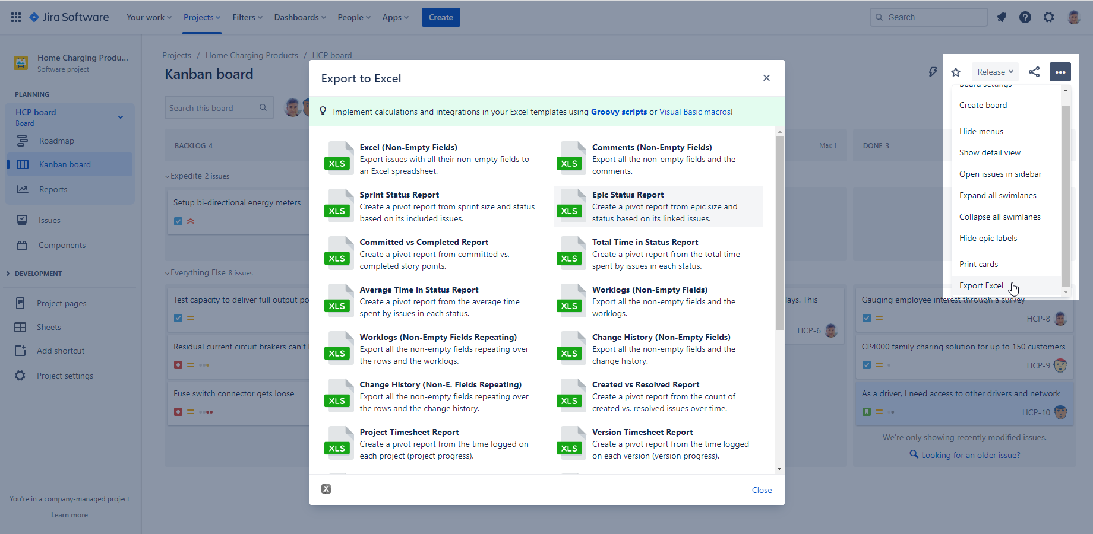The width and height of the screenshot is (1093, 534).
Task: Open the notifications bell icon
Action: pos(1002,17)
